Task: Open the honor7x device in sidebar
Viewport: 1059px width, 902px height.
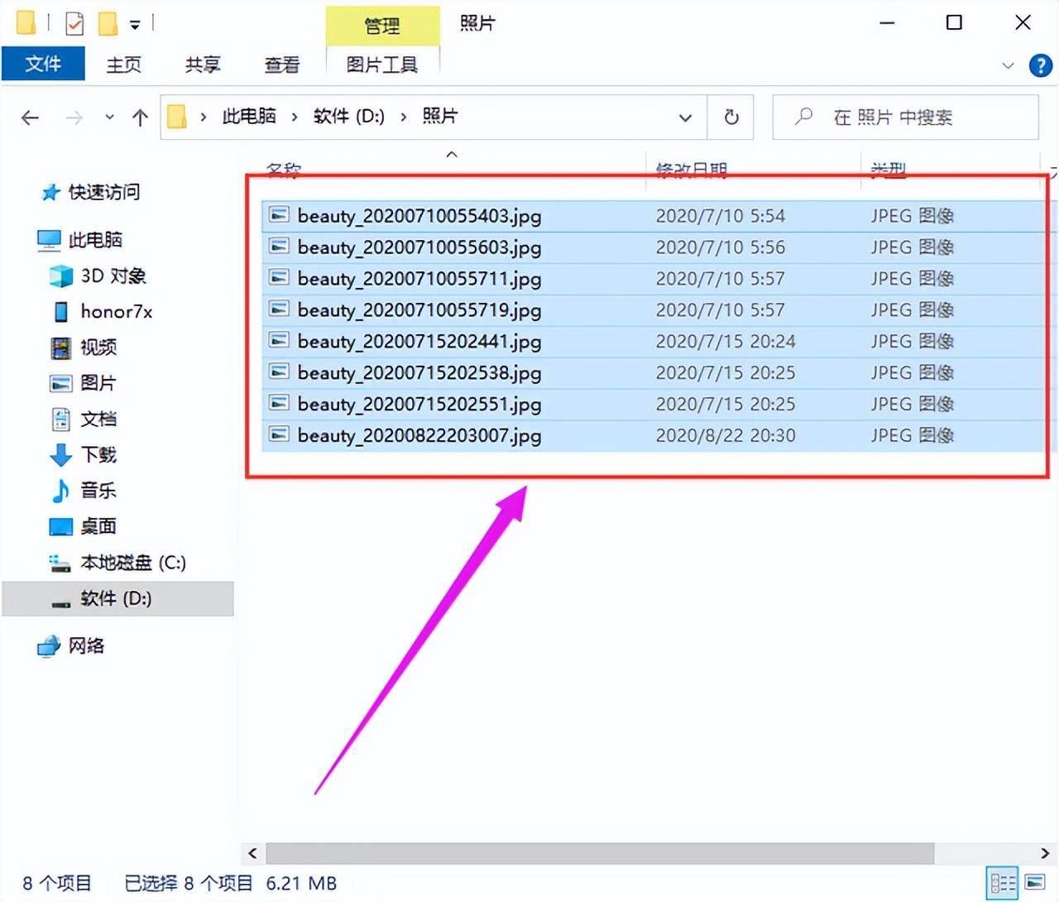Action: point(117,311)
